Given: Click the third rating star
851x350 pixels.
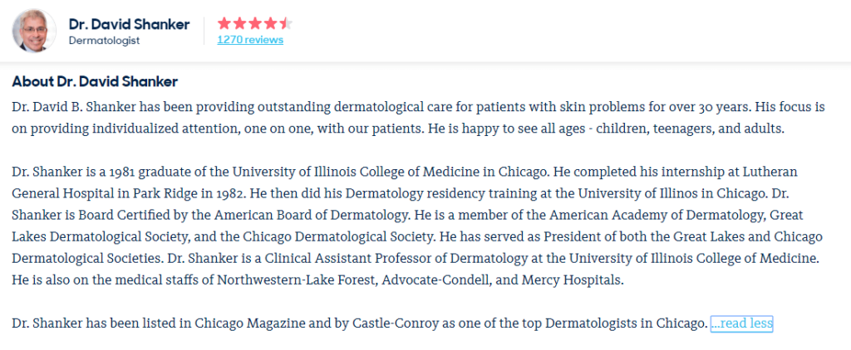Looking at the screenshot, I should 254,23.
